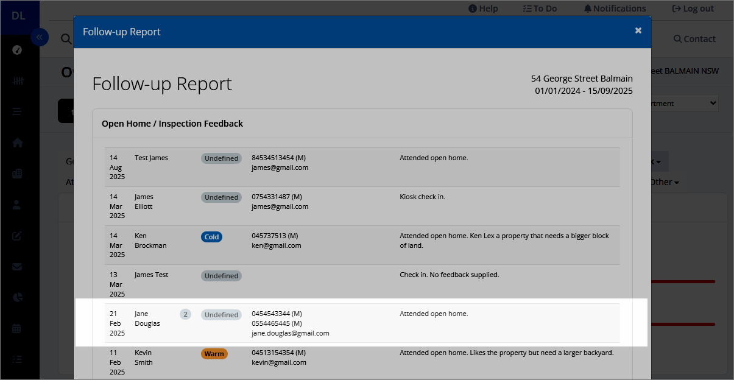Image resolution: width=734 pixels, height=380 pixels.
Task: Open the To Do menu item
Action: (540, 9)
